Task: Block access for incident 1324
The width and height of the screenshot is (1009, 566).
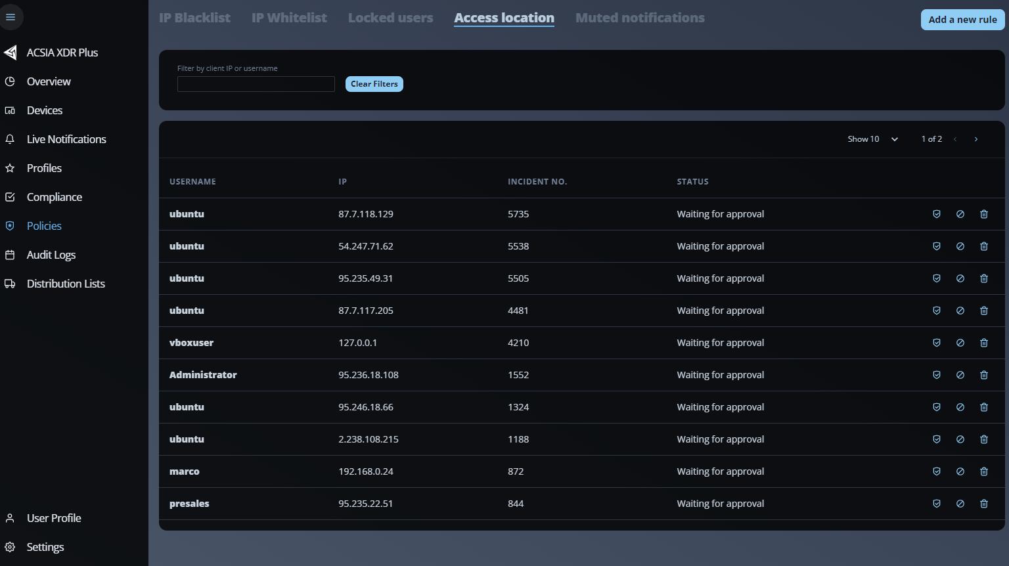Action: 960,407
